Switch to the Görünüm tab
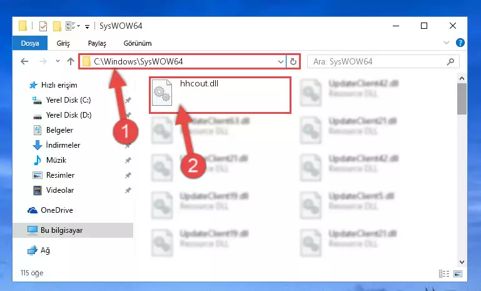The image size is (481, 291). click(x=138, y=43)
